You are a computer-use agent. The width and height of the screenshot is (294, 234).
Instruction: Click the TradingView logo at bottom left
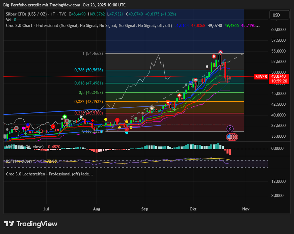(31, 224)
